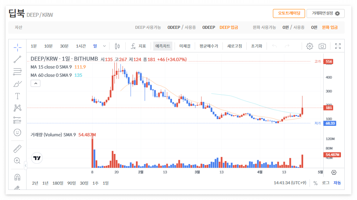Image resolution: width=357 pixels, height=200 pixels.
Task: Select the trend line drawing tool
Action: tap(17, 60)
